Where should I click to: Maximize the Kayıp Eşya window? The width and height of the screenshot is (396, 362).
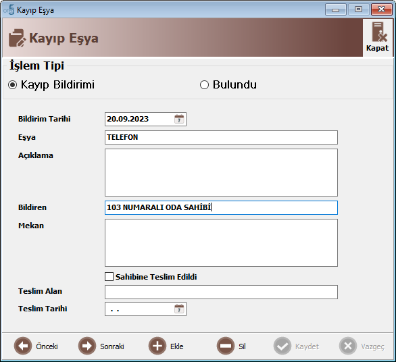[358, 9]
